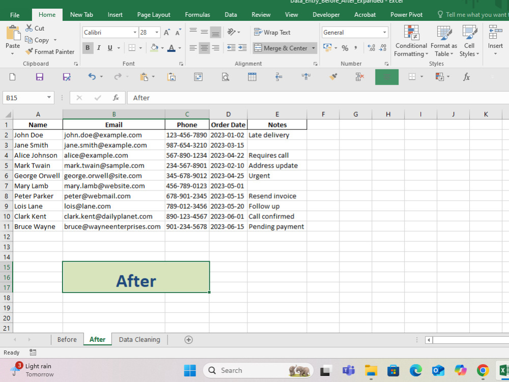Open the Alignment dialog launcher
The width and height of the screenshot is (509, 382).
(315, 64)
